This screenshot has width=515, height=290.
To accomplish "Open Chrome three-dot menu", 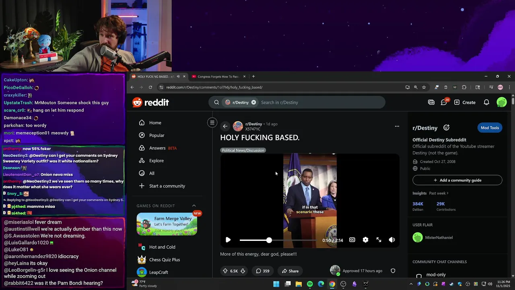I will click(509, 87).
